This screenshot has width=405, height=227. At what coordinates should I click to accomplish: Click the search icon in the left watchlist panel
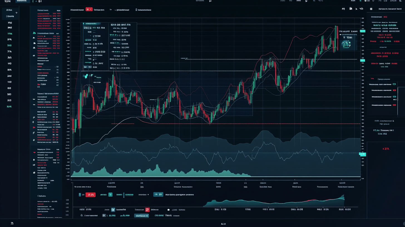[x=16, y=13]
